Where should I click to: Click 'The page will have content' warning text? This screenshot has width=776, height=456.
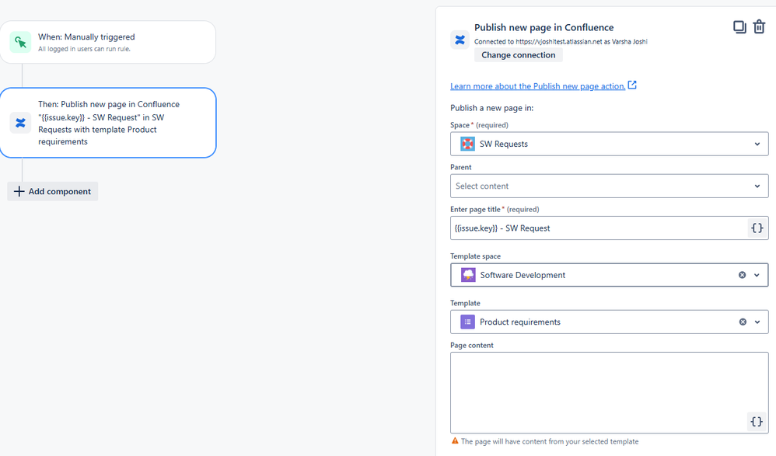(549, 441)
